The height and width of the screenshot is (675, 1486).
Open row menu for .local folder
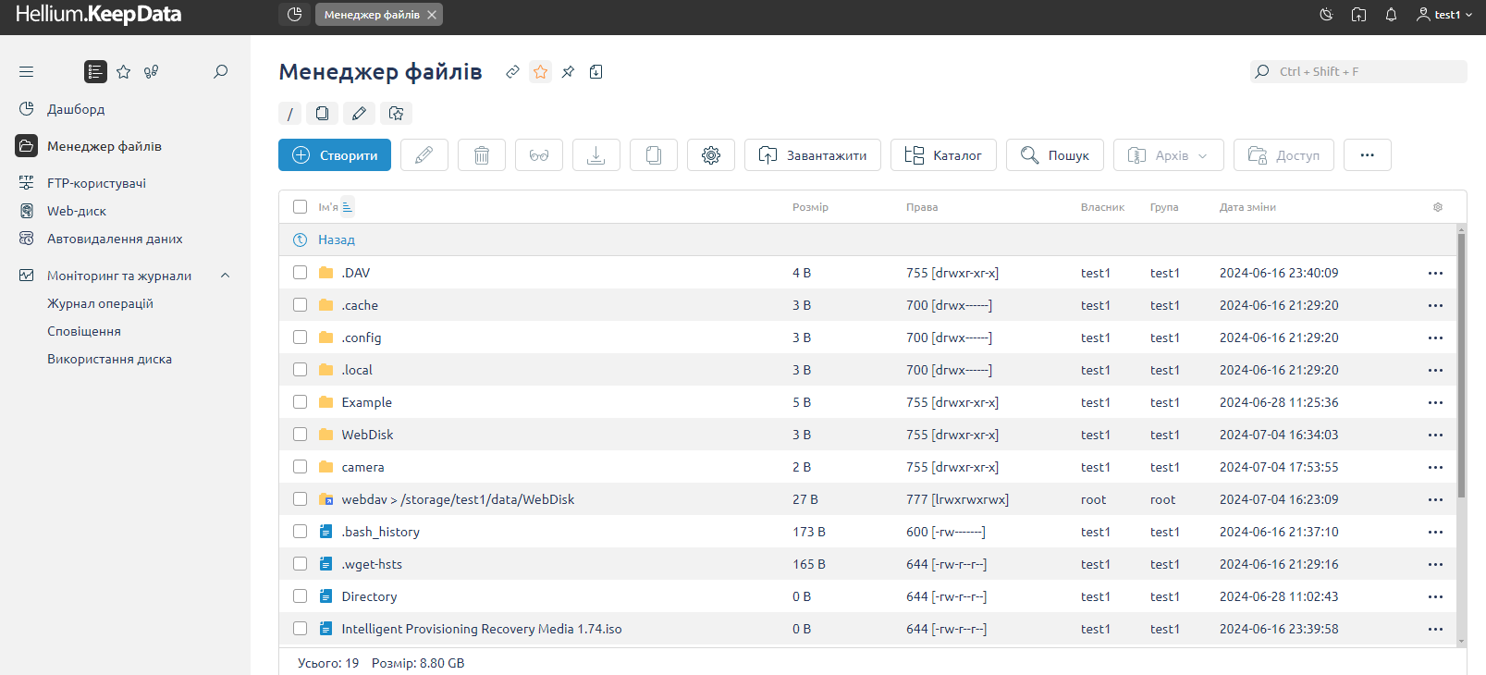tap(1435, 370)
